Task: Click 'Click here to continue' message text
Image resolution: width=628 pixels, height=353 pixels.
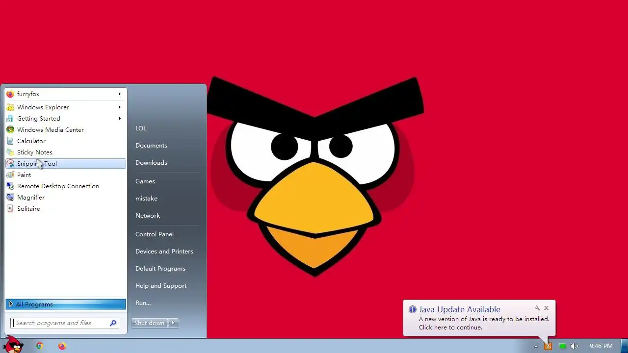Action: click(450, 328)
